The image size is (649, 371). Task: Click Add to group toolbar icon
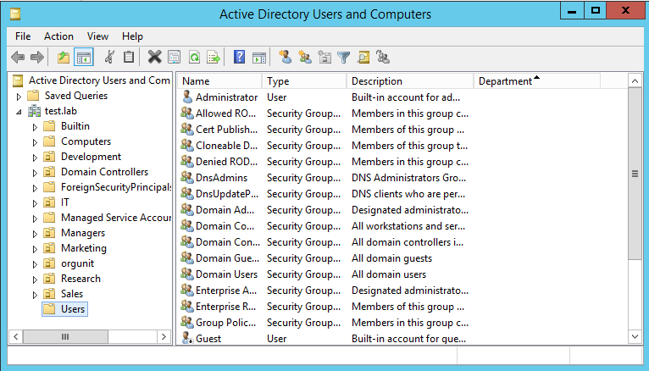click(383, 57)
